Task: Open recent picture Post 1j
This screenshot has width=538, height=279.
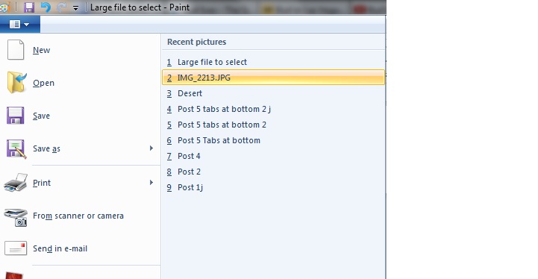Action: point(273,187)
